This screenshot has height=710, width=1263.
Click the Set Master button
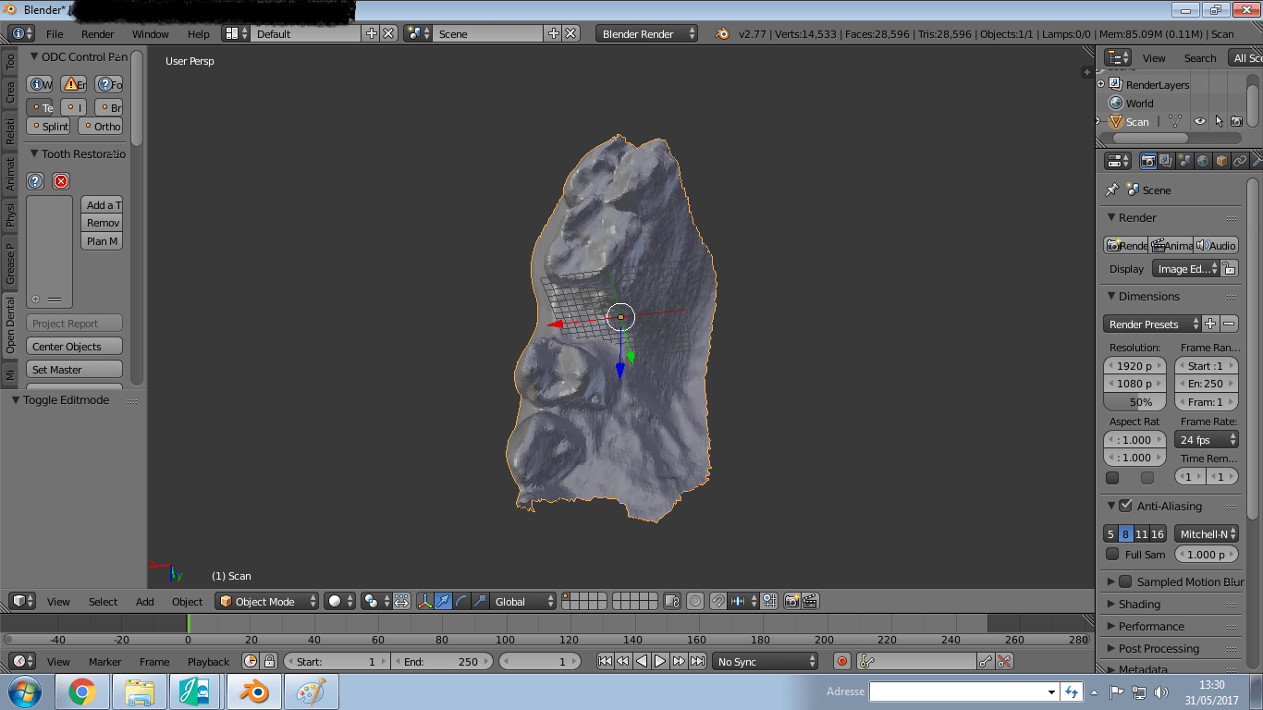(74, 370)
